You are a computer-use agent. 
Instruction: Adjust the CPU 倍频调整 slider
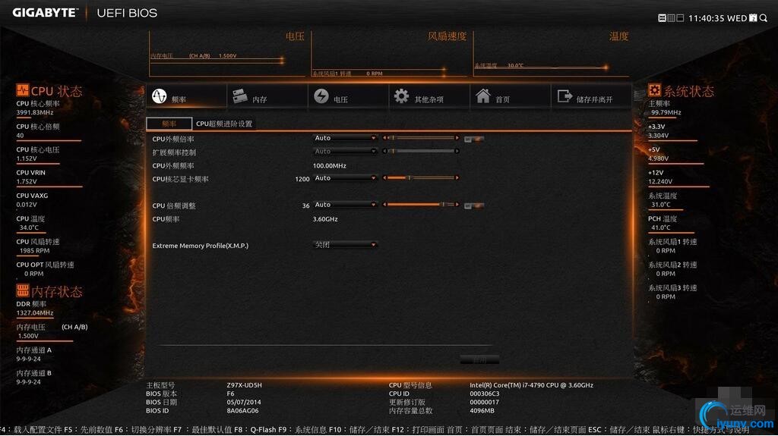pos(421,205)
